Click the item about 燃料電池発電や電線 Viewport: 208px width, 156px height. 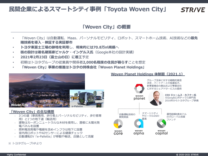coord(50,129)
